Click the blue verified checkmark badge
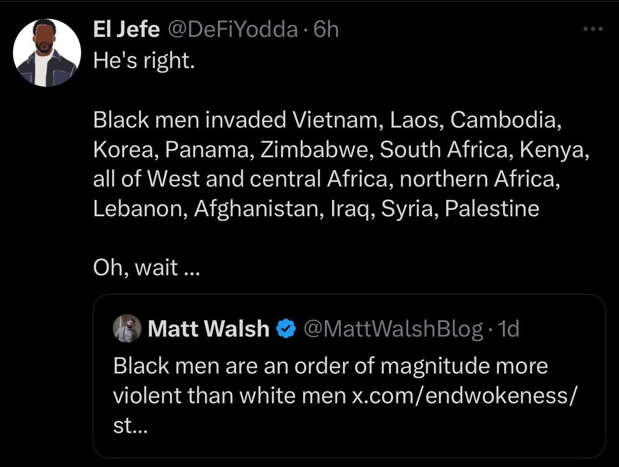The height and width of the screenshot is (467, 619). coord(286,329)
